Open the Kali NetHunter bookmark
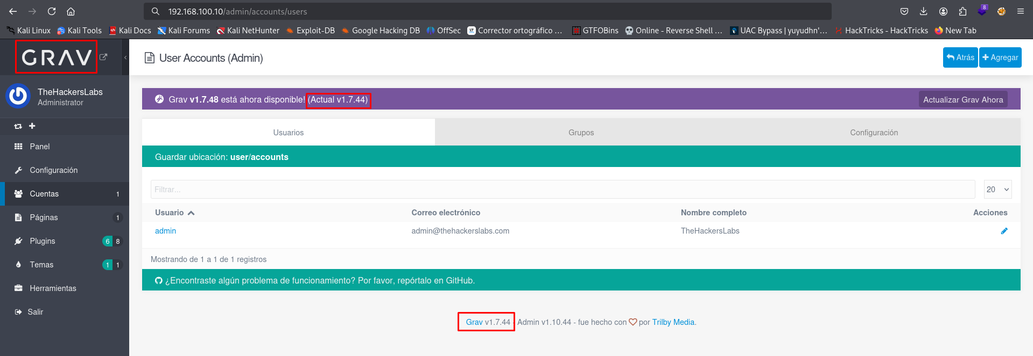The height and width of the screenshot is (356, 1033). (x=248, y=31)
